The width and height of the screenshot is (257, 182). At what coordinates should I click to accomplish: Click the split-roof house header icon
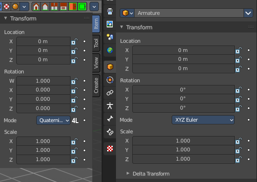[54, 6]
